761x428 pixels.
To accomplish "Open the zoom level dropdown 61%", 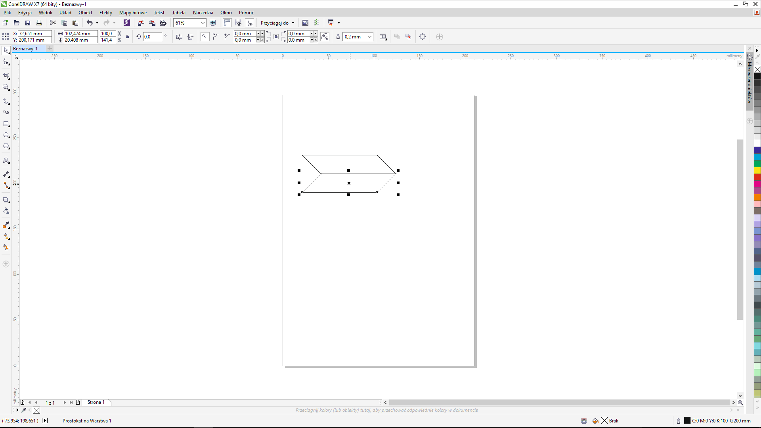I will (x=203, y=23).
